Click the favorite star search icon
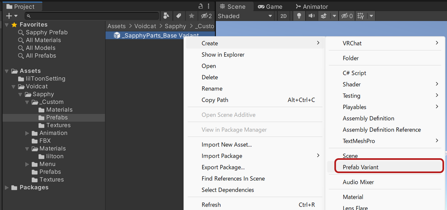 [191, 16]
